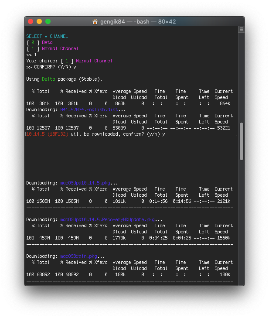Screen dimensions: 269x318
Task: Click the '863k' average download speed
Action: (x=120, y=104)
